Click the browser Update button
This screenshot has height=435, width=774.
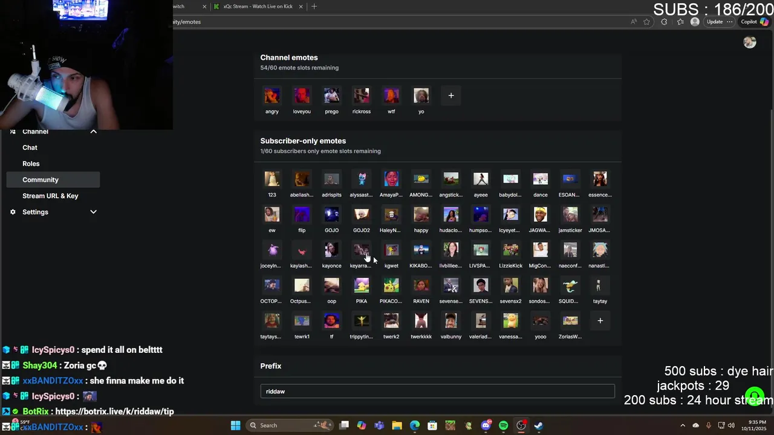pos(720,22)
